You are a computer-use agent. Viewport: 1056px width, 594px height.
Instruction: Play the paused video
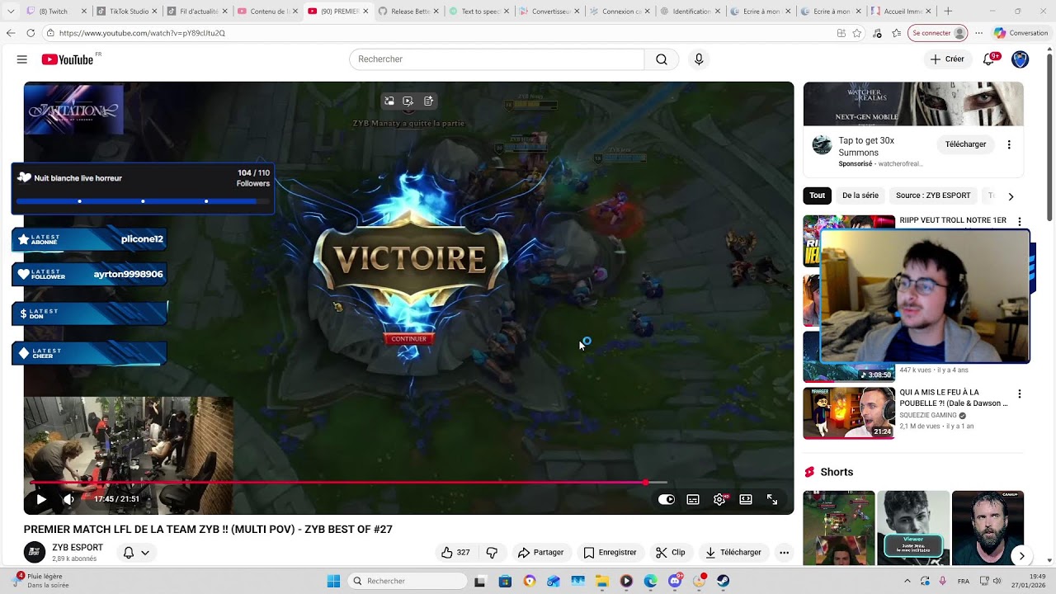tap(41, 499)
